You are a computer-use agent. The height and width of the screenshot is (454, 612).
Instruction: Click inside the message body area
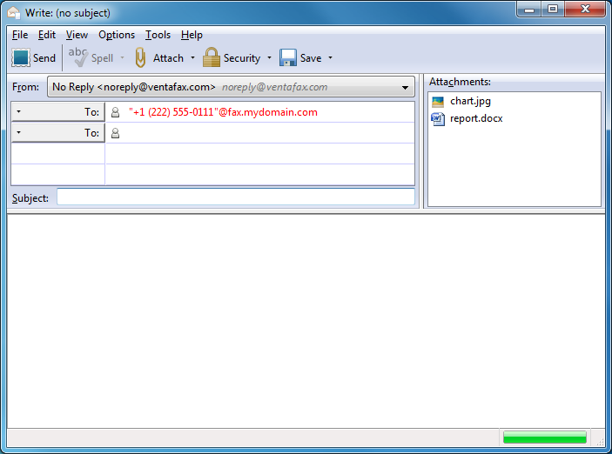pos(306,321)
